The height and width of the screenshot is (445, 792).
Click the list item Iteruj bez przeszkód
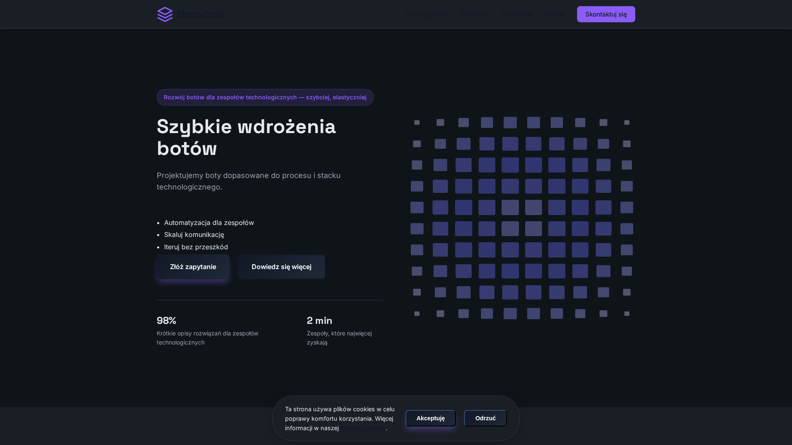(x=196, y=247)
